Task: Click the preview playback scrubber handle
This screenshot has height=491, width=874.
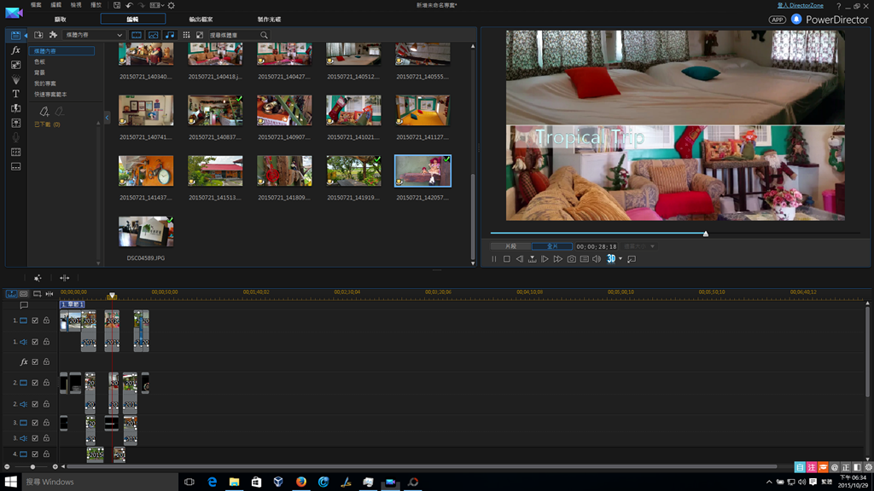Action: pyautogui.click(x=706, y=234)
